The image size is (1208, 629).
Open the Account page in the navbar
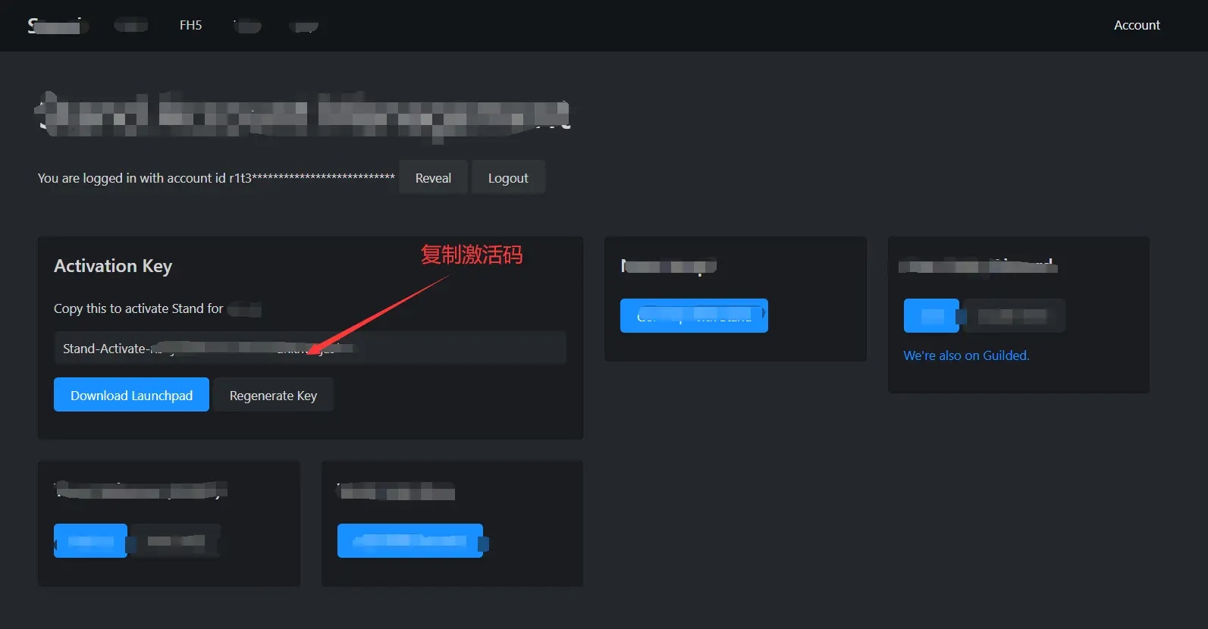[x=1136, y=25]
